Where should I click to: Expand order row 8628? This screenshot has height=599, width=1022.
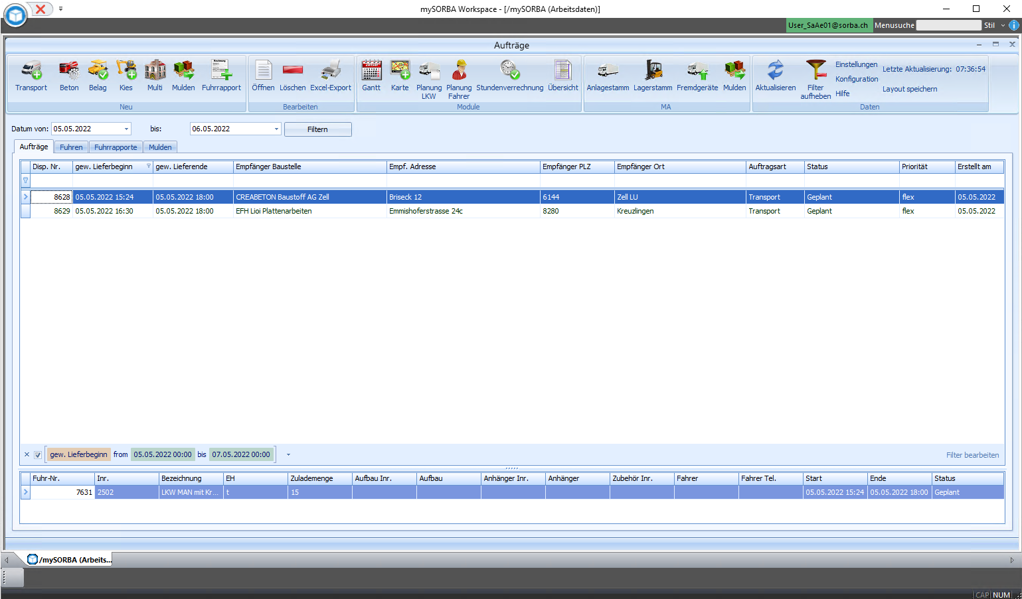[25, 197]
